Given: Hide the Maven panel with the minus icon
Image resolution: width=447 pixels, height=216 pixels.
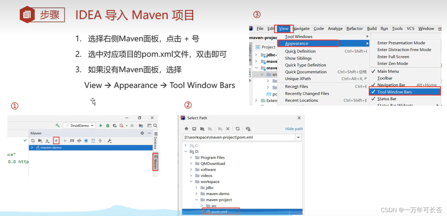Looking at the screenshot, I should [149, 133].
